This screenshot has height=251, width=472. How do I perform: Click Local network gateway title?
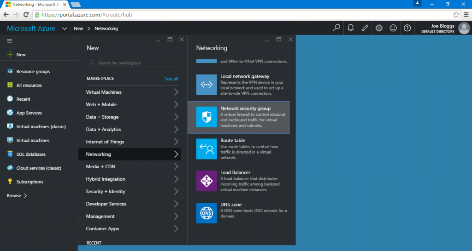[245, 77]
